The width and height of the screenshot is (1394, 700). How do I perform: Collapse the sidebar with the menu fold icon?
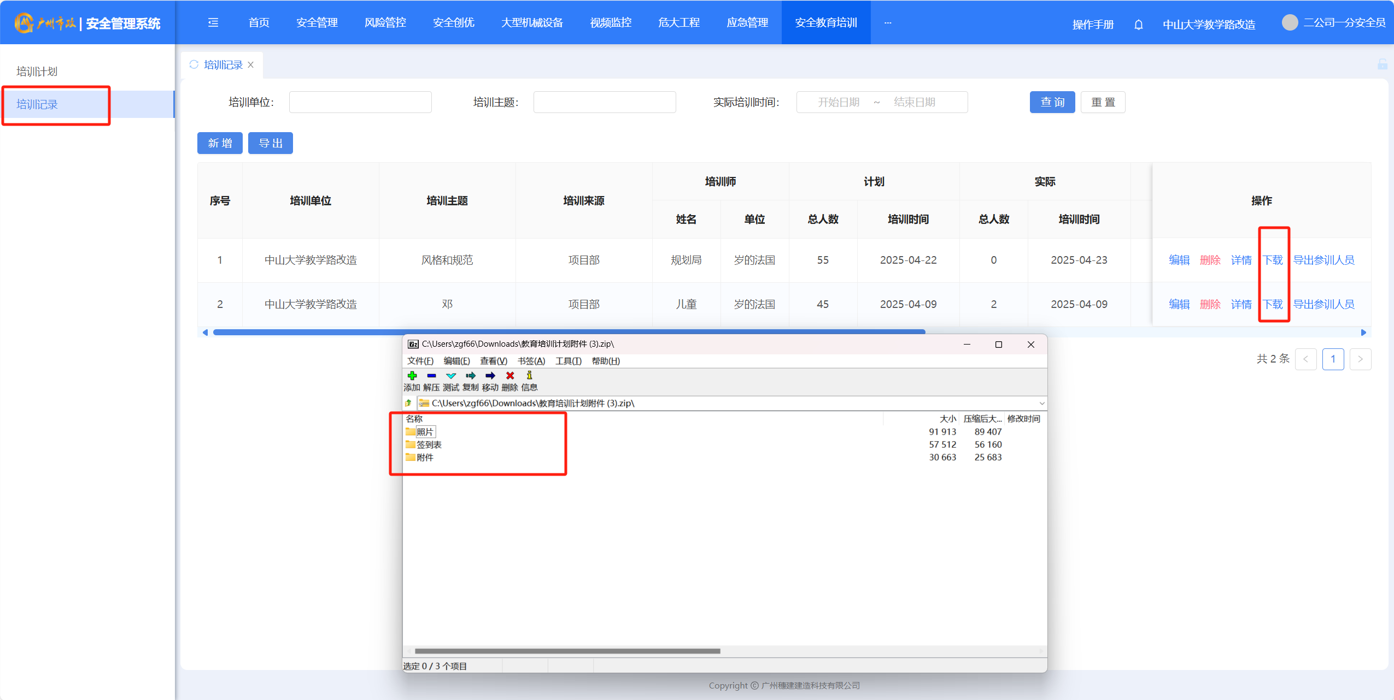coord(213,22)
